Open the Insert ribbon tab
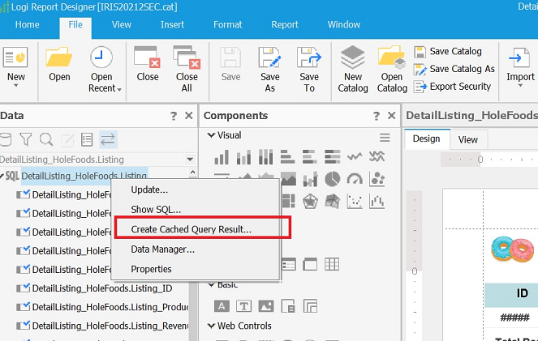 pyautogui.click(x=172, y=25)
